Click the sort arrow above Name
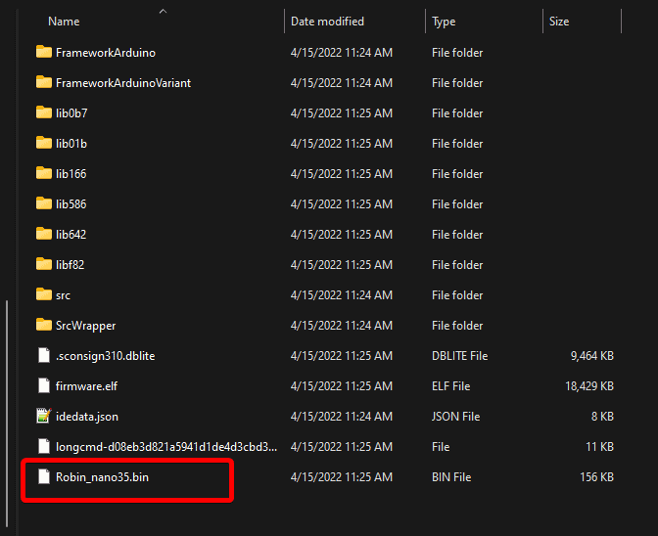Screen dimensions: 658x536 coord(163,12)
